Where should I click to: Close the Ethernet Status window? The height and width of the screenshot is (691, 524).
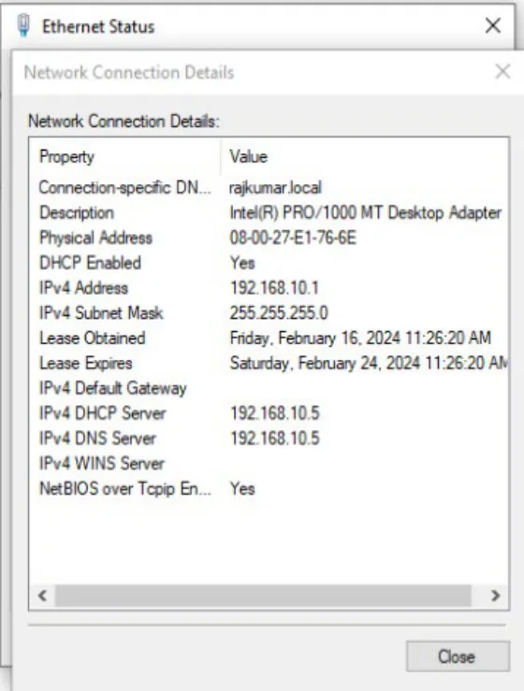(x=493, y=25)
